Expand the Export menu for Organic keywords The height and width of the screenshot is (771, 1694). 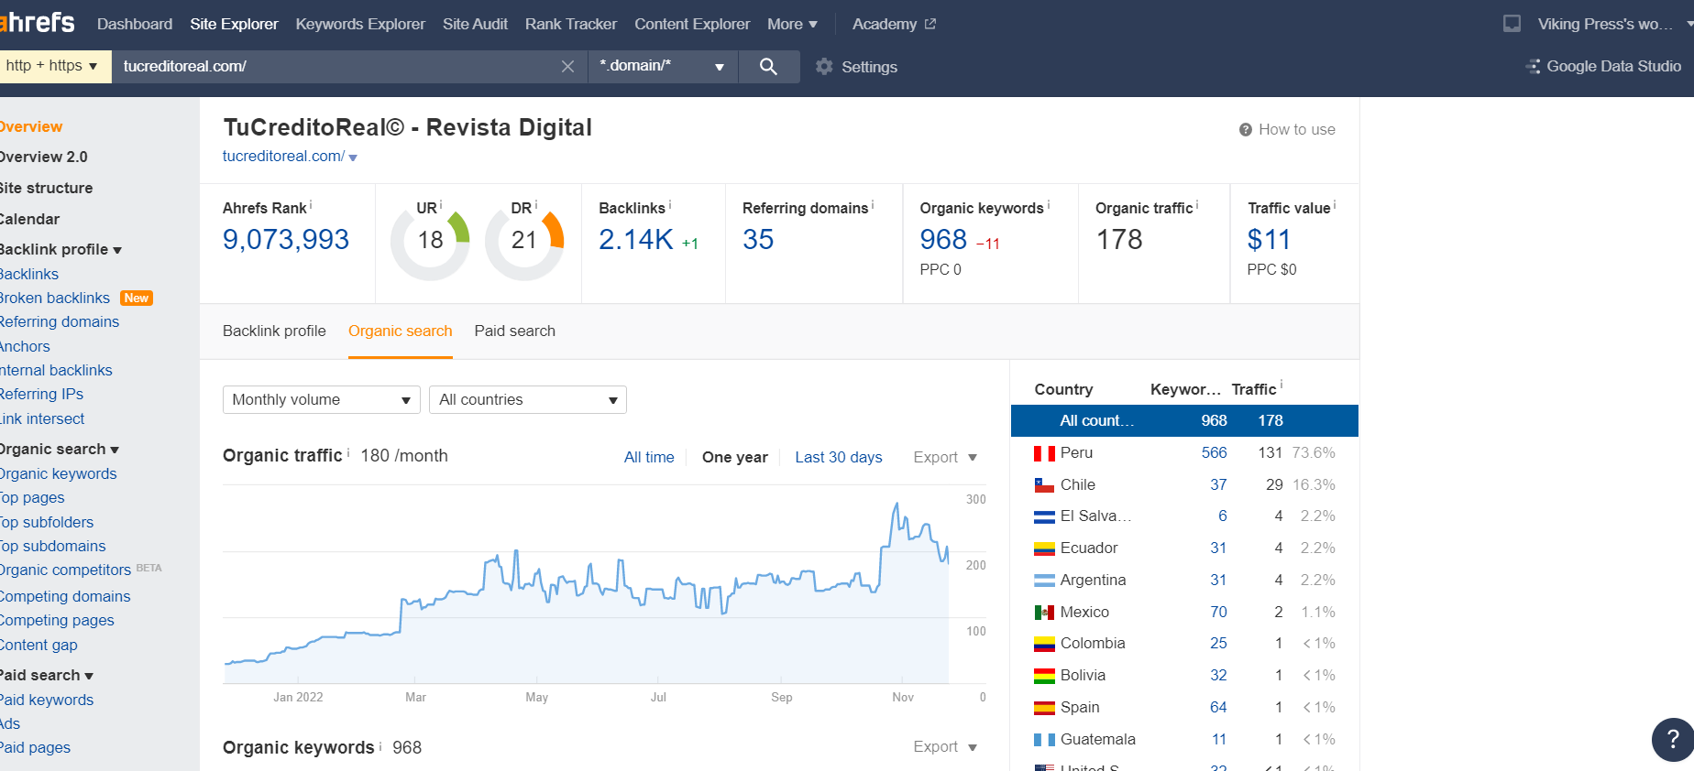click(x=945, y=747)
